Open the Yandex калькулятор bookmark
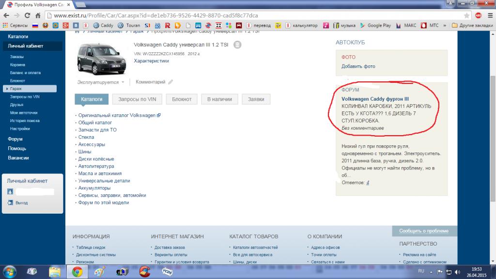This screenshot has width=496, height=279. [301, 25]
